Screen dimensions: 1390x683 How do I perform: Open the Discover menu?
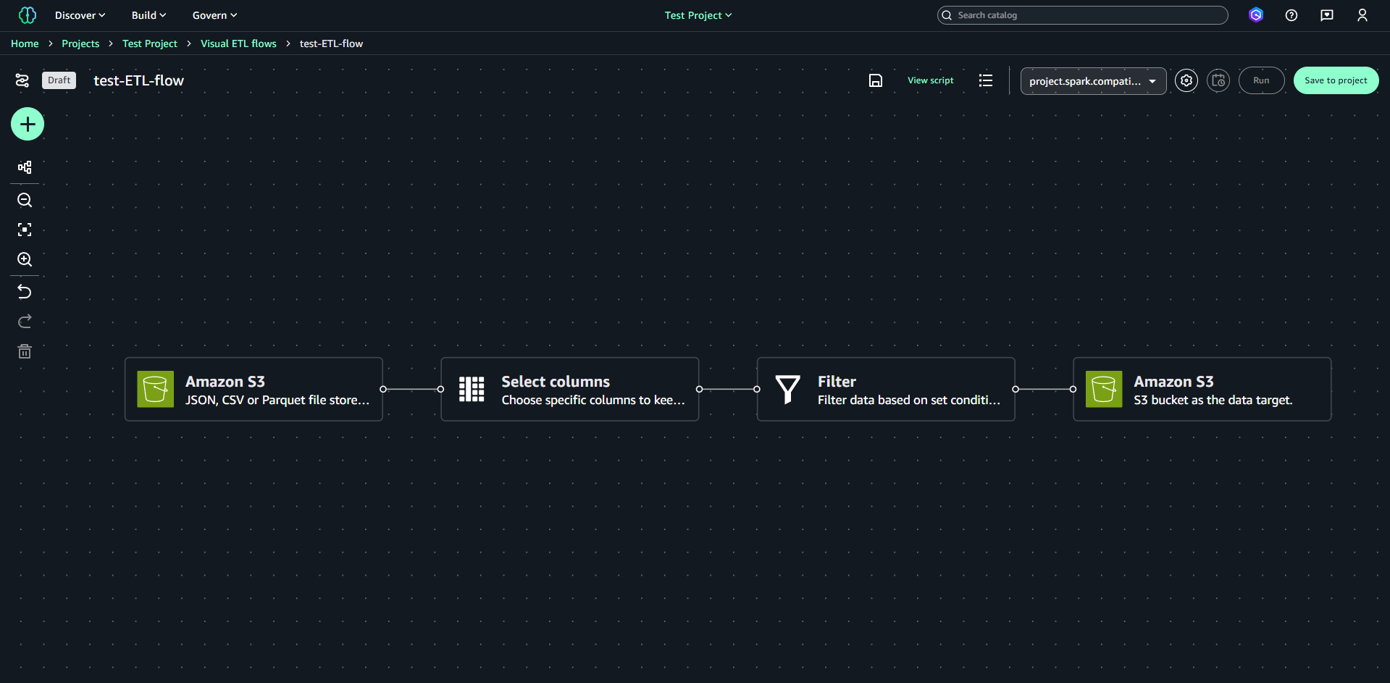pyautogui.click(x=80, y=15)
